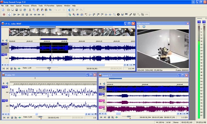Viewport: 207px width, 124px height.
Task: Click the piano keys icon in process toolbar
Action: pyautogui.click(x=126, y=14)
